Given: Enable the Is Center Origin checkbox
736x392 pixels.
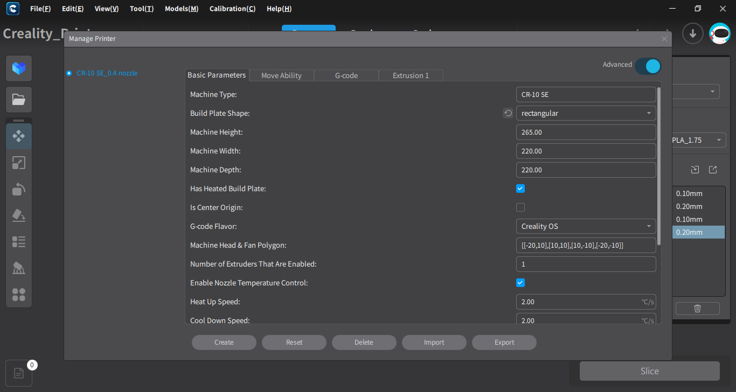Looking at the screenshot, I should coord(520,207).
